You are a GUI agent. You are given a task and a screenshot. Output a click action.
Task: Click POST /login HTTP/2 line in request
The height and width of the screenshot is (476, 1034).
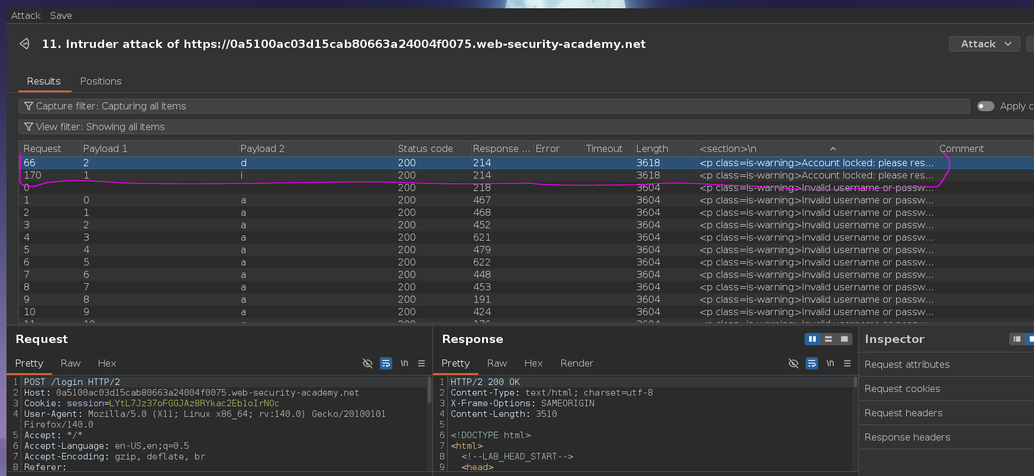[x=72, y=382]
